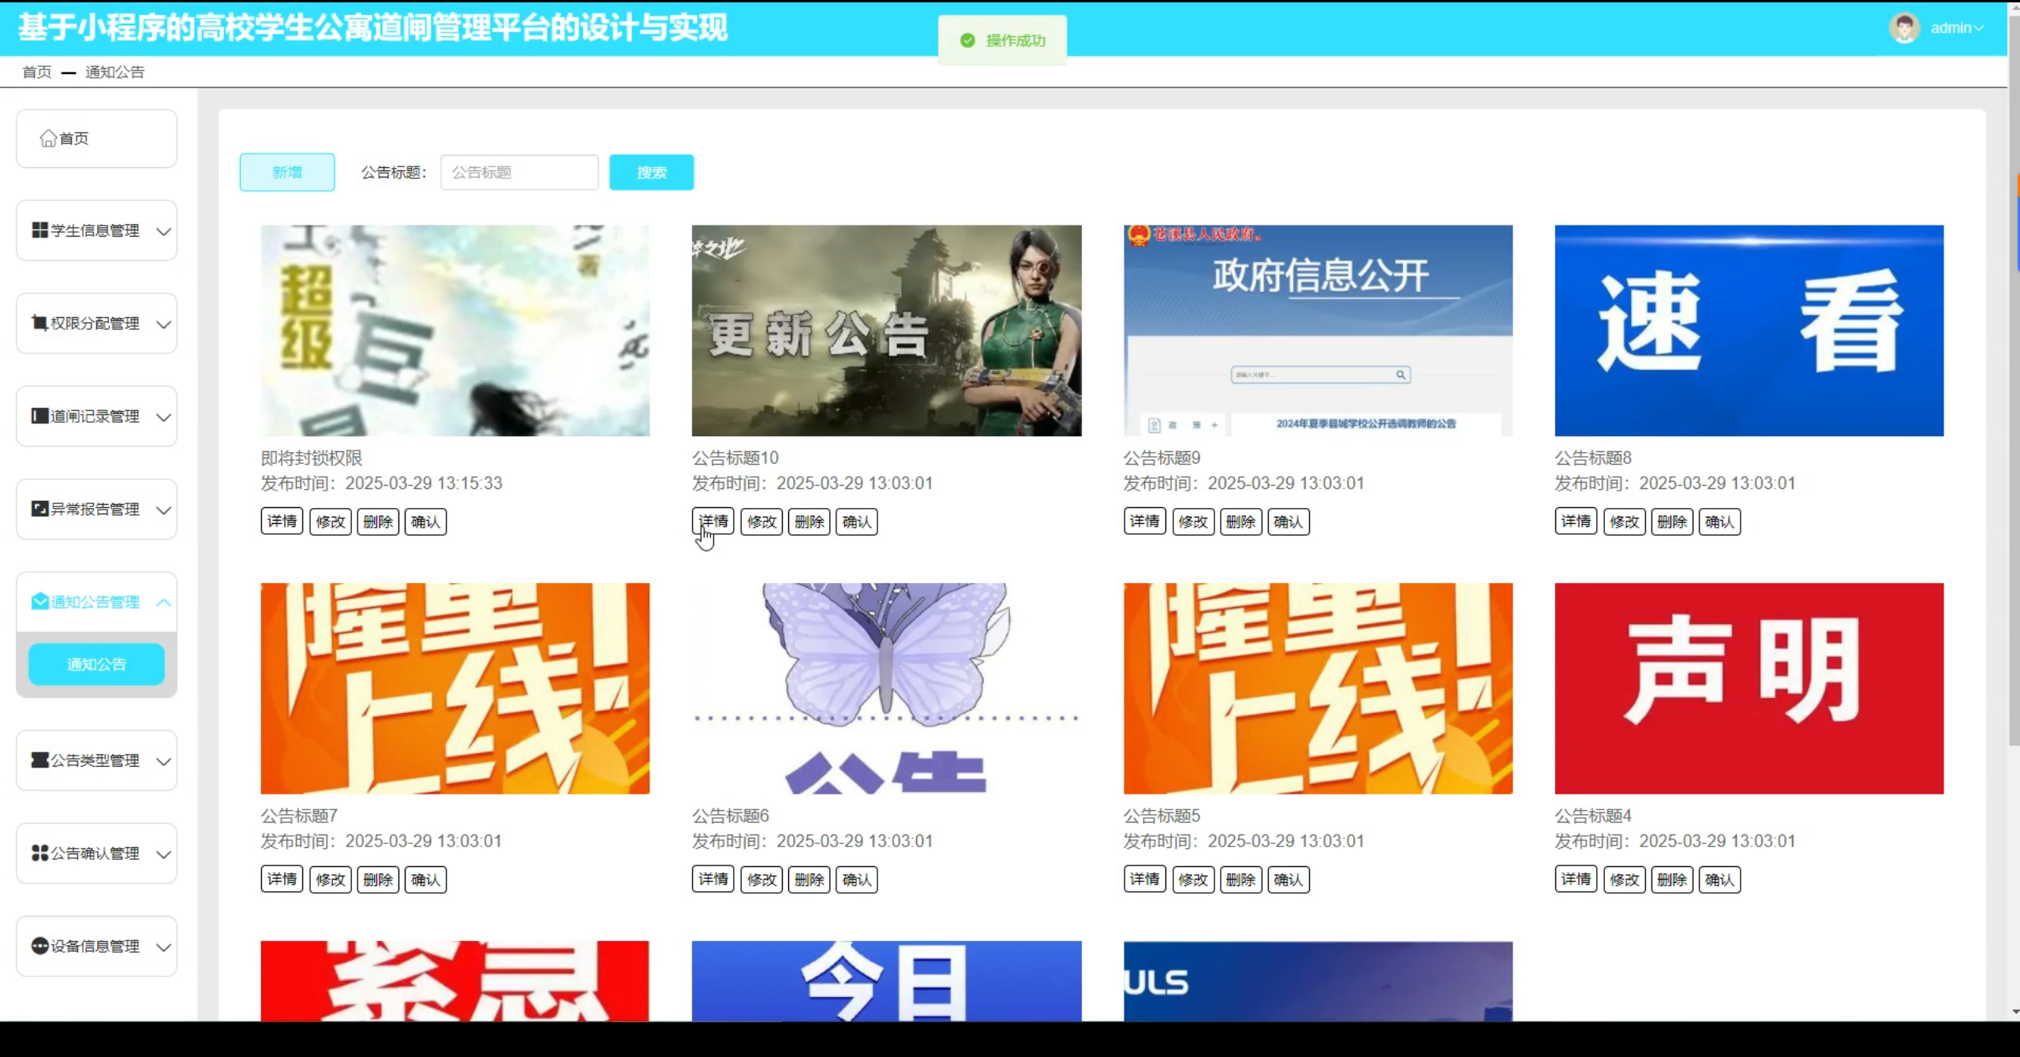Focus the 公告标题 search input field
The width and height of the screenshot is (2020, 1057).
519,172
